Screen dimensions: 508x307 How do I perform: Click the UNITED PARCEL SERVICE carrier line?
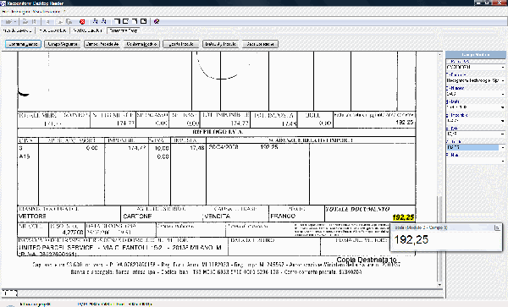(x=119, y=248)
